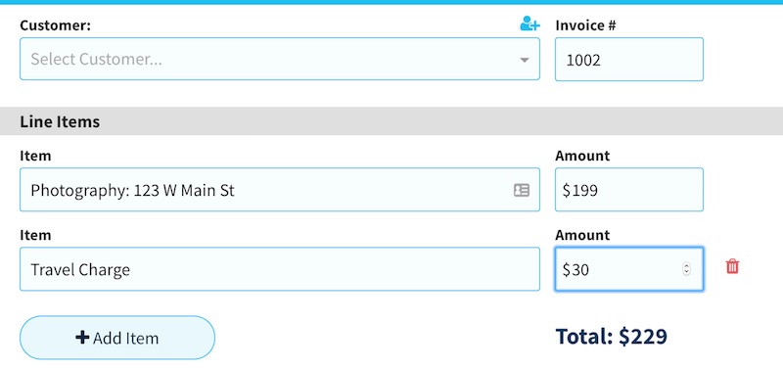Image resolution: width=783 pixels, height=369 pixels.
Task: Click the Add Item button
Action: [117, 338]
